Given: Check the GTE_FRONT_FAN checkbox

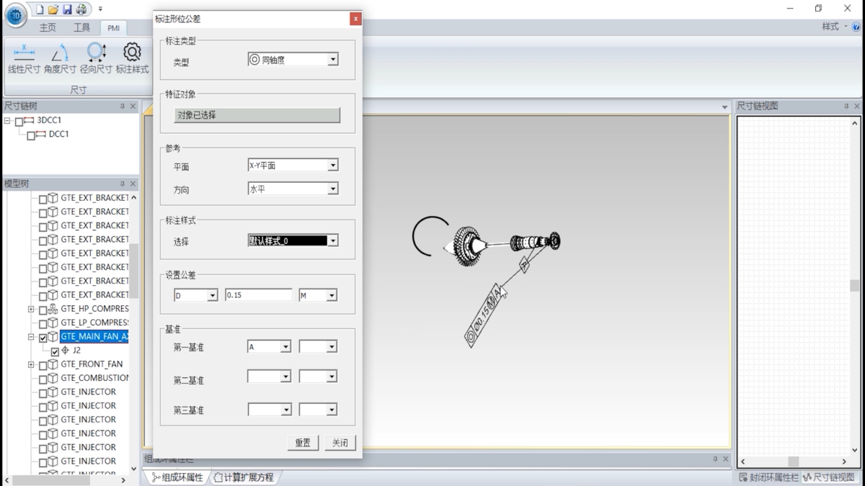Looking at the screenshot, I should click(43, 365).
